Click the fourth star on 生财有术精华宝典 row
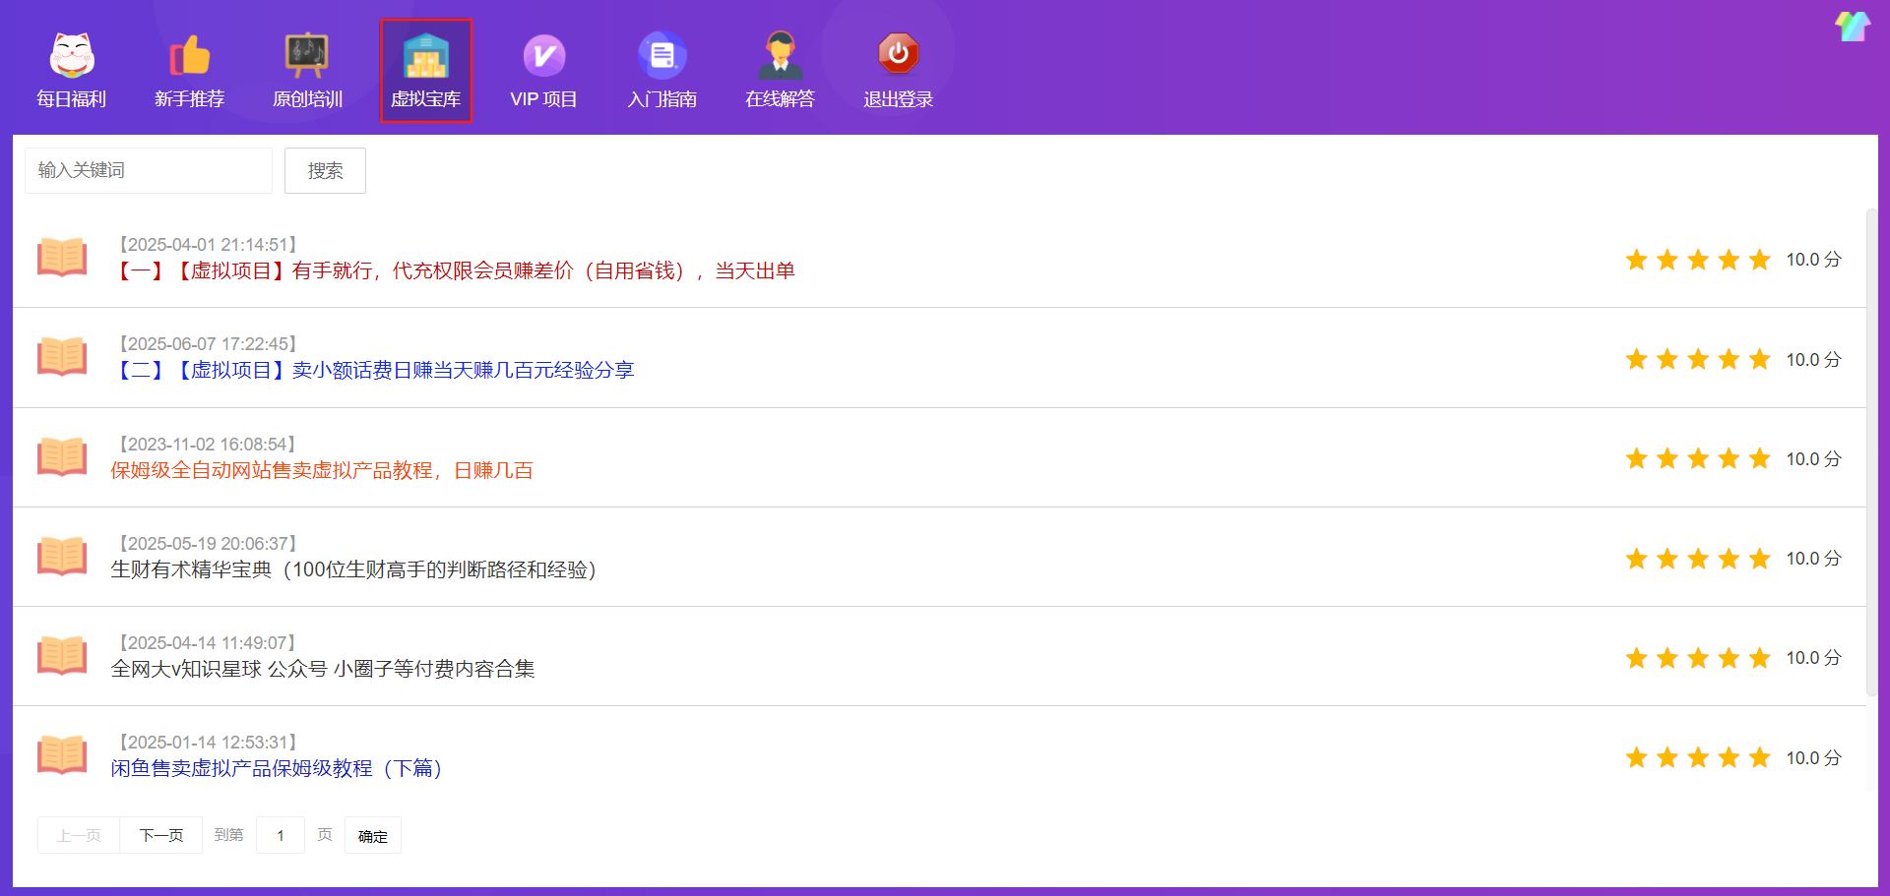The width and height of the screenshot is (1890, 896). click(1729, 559)
